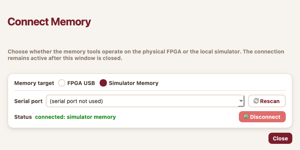
Task: Click the description paragraph about physical FPGA
Action: click(x=146, y=55)
